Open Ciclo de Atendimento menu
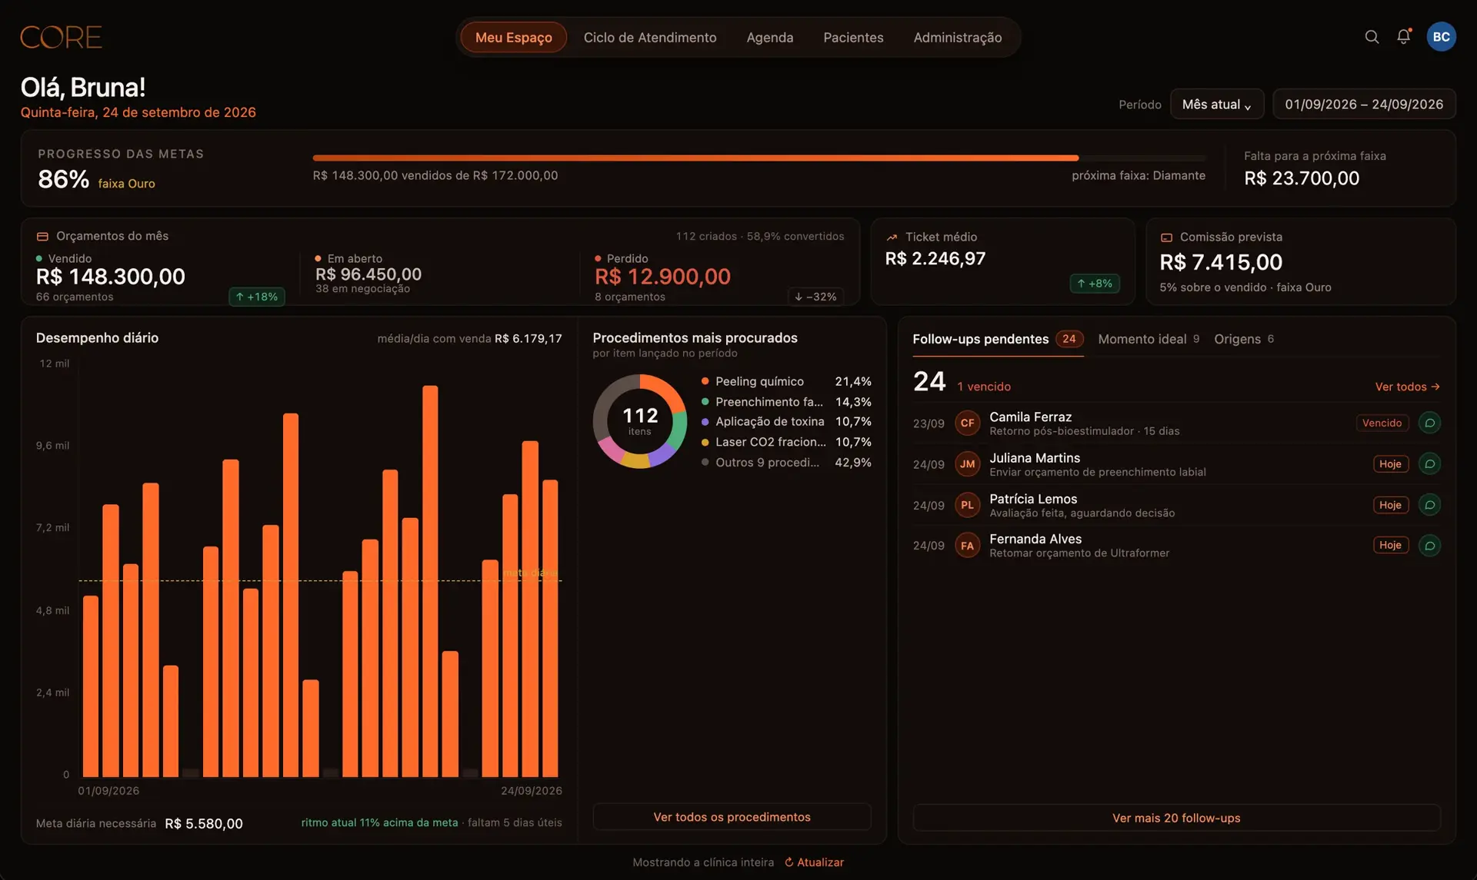This screenshot has width=1477, height=880. [650, 37]
